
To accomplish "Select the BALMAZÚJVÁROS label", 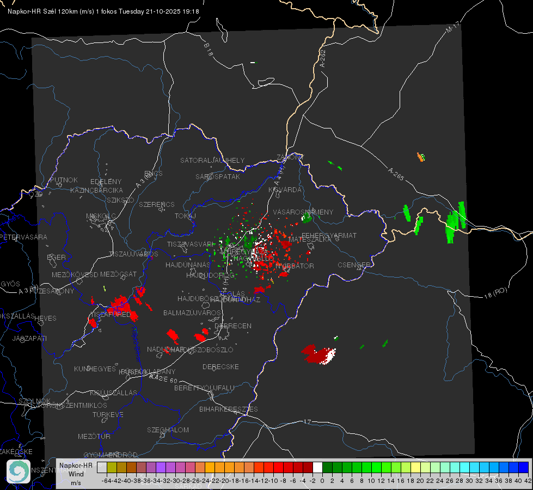I will pyautogui.click(x=192, y=313).
